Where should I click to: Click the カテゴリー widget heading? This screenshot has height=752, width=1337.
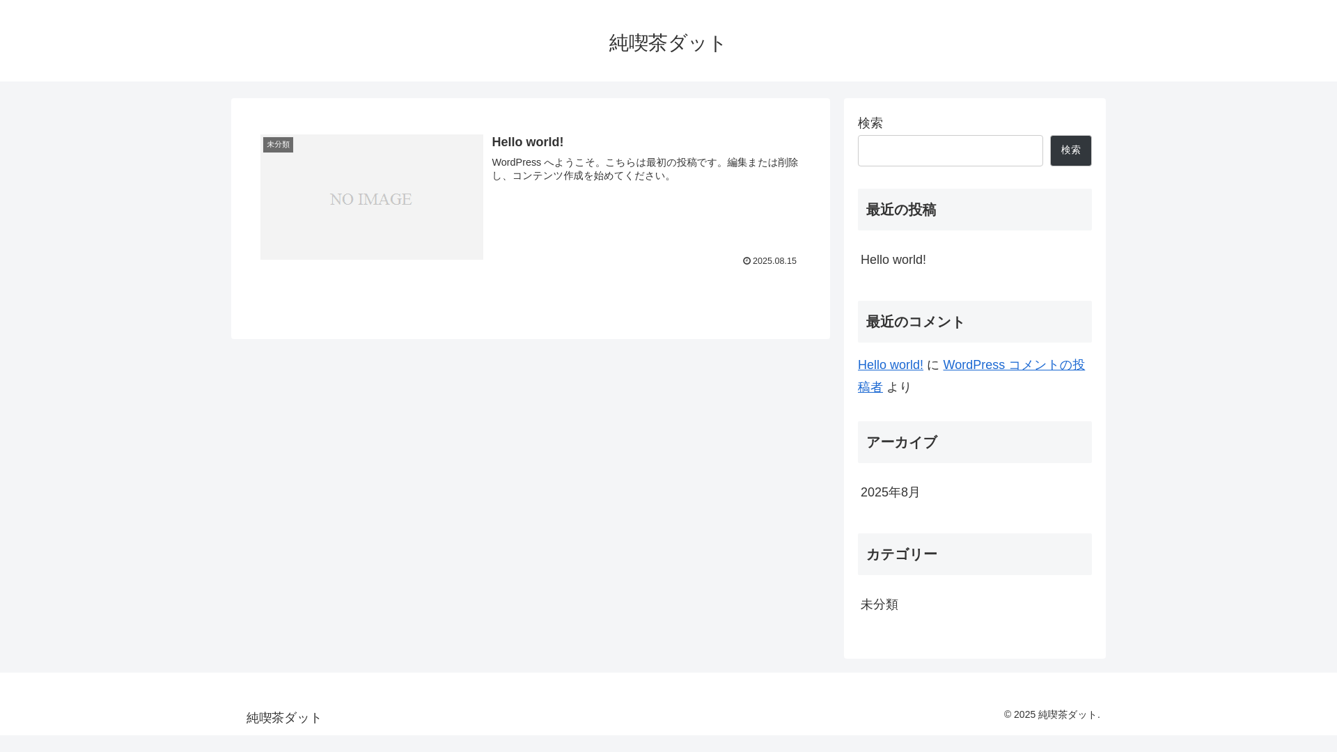click(x=974, y=554)
